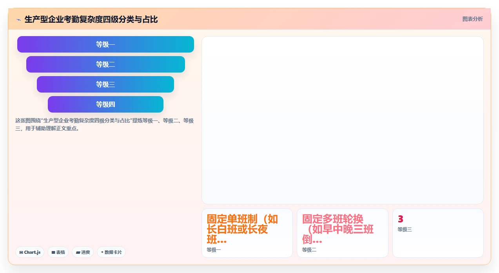This screenshot has height=273, width=499.
Task: Open the 固定单班制 data card
Action: 247,233
